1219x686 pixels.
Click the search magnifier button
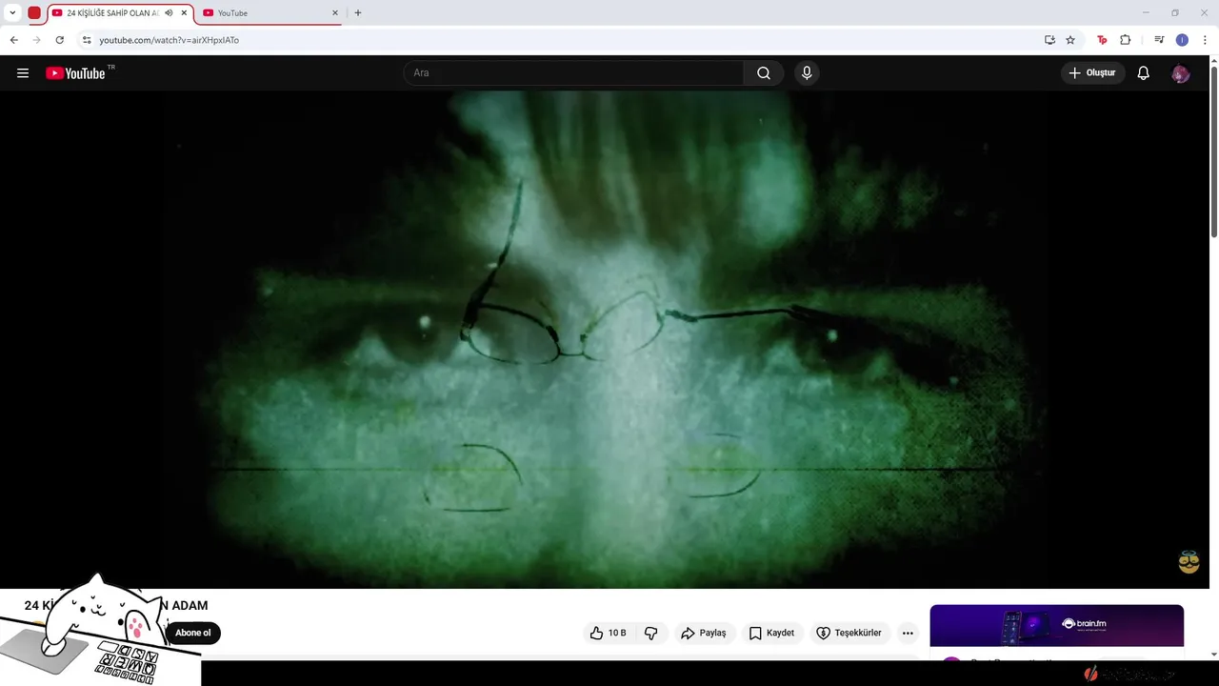pyautogui.click(x=764, y=73)
